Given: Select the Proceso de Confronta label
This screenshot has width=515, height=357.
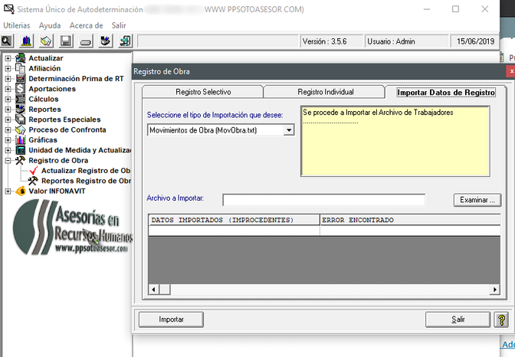Looking at the screenshot, I should coord(67,129).
